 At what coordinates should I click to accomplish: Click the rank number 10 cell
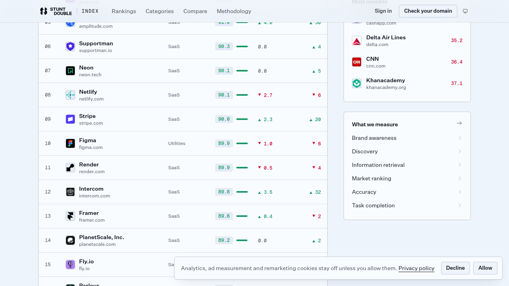point(48,143)
